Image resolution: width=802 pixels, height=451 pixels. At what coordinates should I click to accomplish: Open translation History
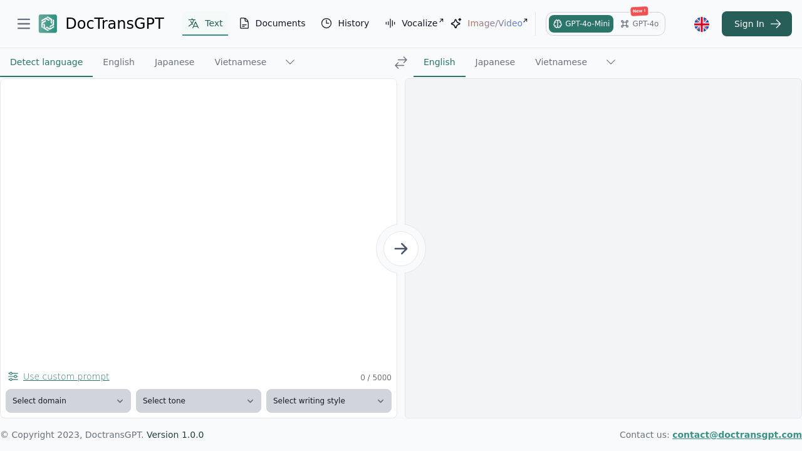[x=345, y=23]
